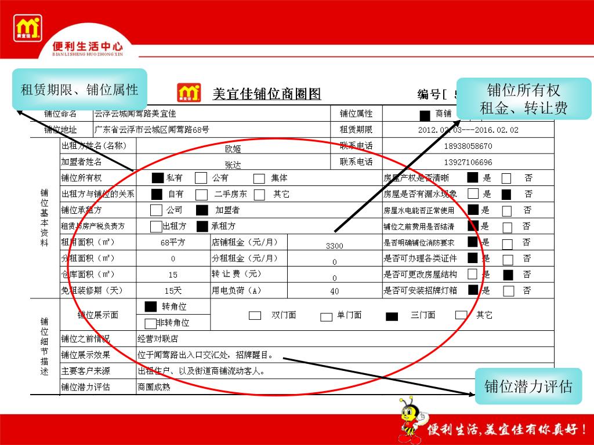Tick the 私有 ownership checkbox
This screenshot has height=445, width=594.
click(158, 178)
